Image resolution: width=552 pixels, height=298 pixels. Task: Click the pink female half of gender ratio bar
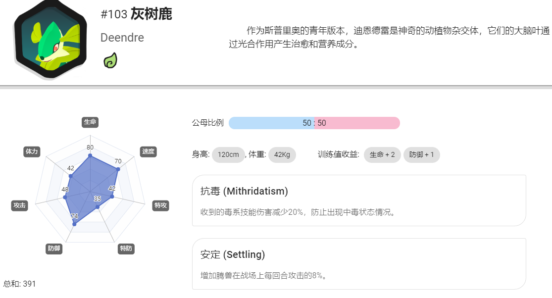357,123
